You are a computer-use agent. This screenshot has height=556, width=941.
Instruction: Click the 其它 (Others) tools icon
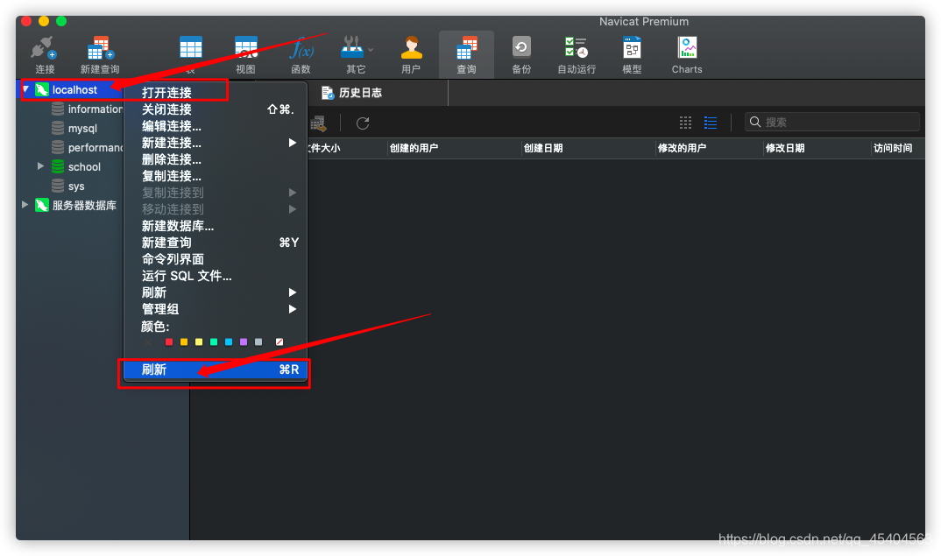[356, 54]
